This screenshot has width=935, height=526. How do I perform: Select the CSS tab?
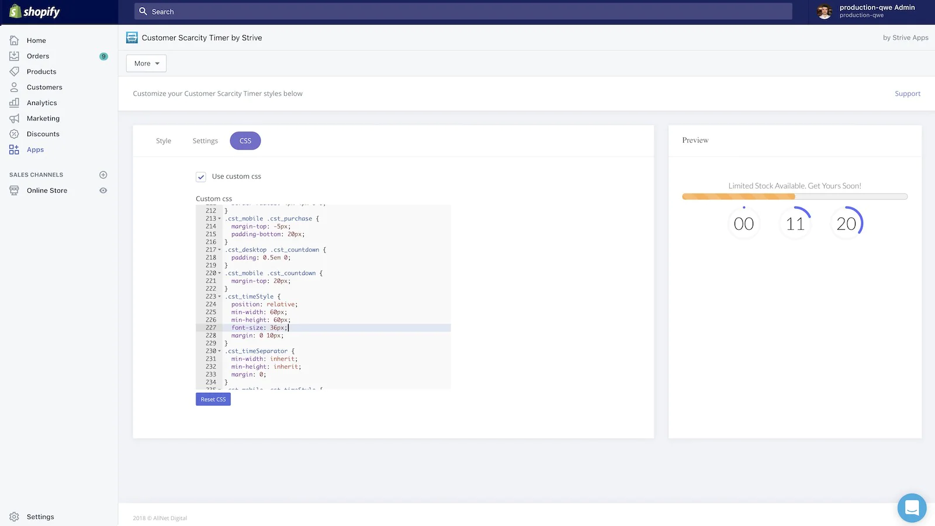pos(245,141)
